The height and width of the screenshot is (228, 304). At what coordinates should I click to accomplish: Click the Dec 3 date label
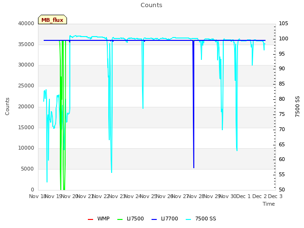pyautogui.click(x=275, y=196)
